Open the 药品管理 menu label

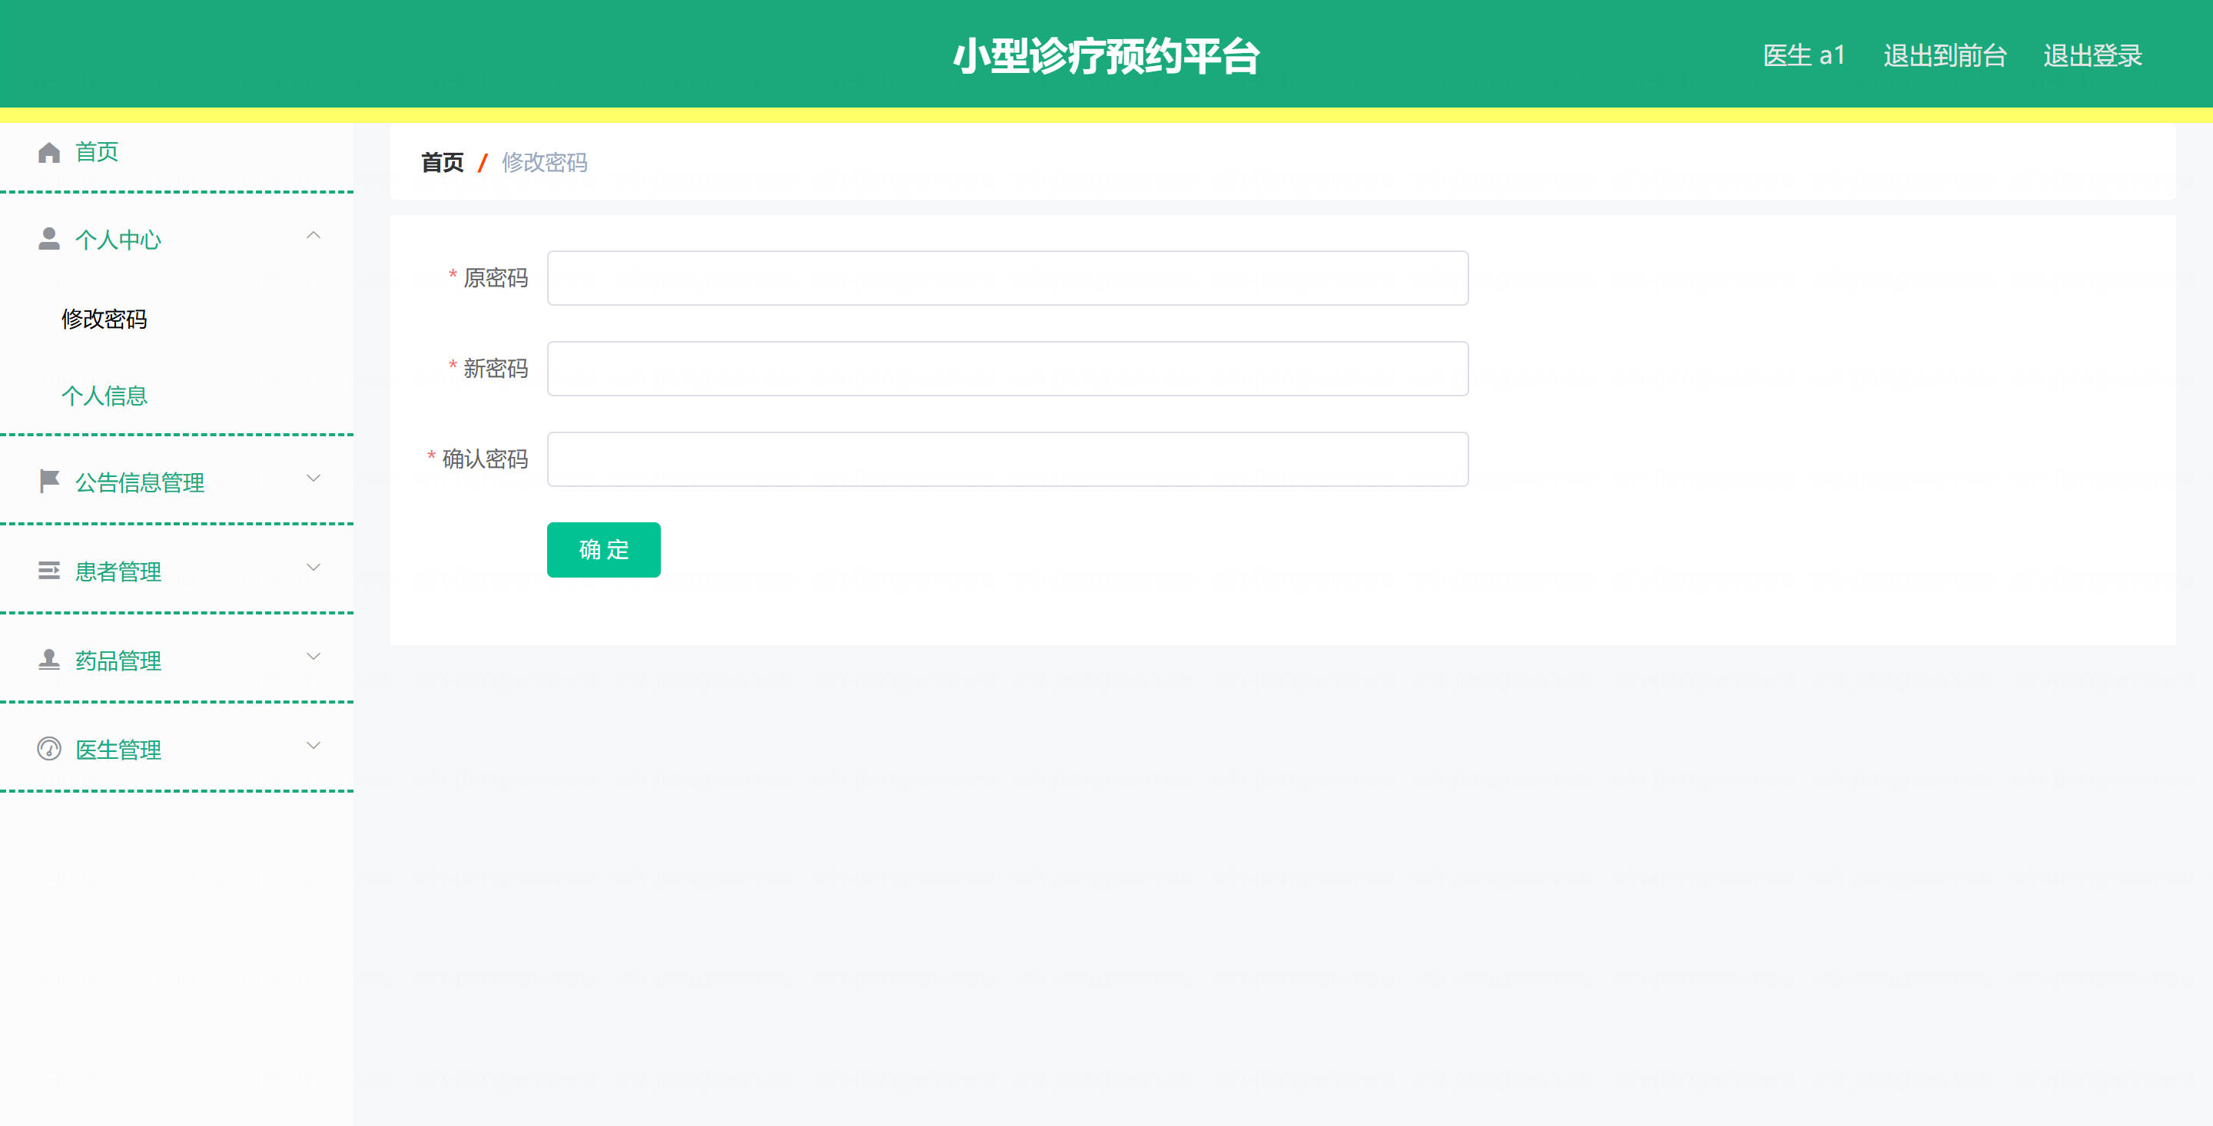pyautogui.click(x=118, y=661)
